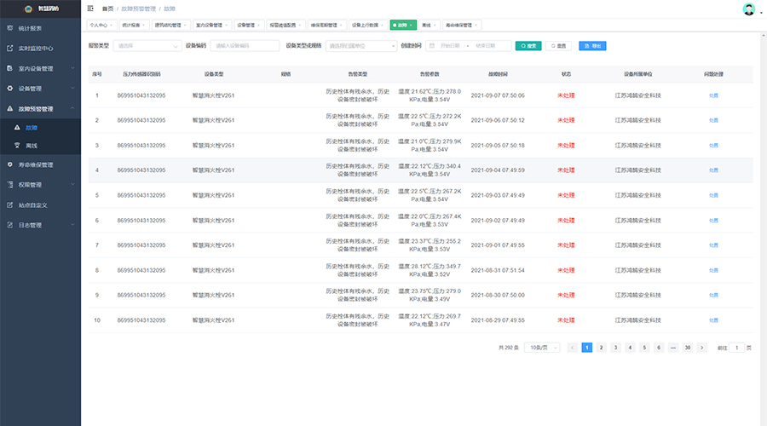Select 离线 submenu item in the sidebar

coord(32,146)
